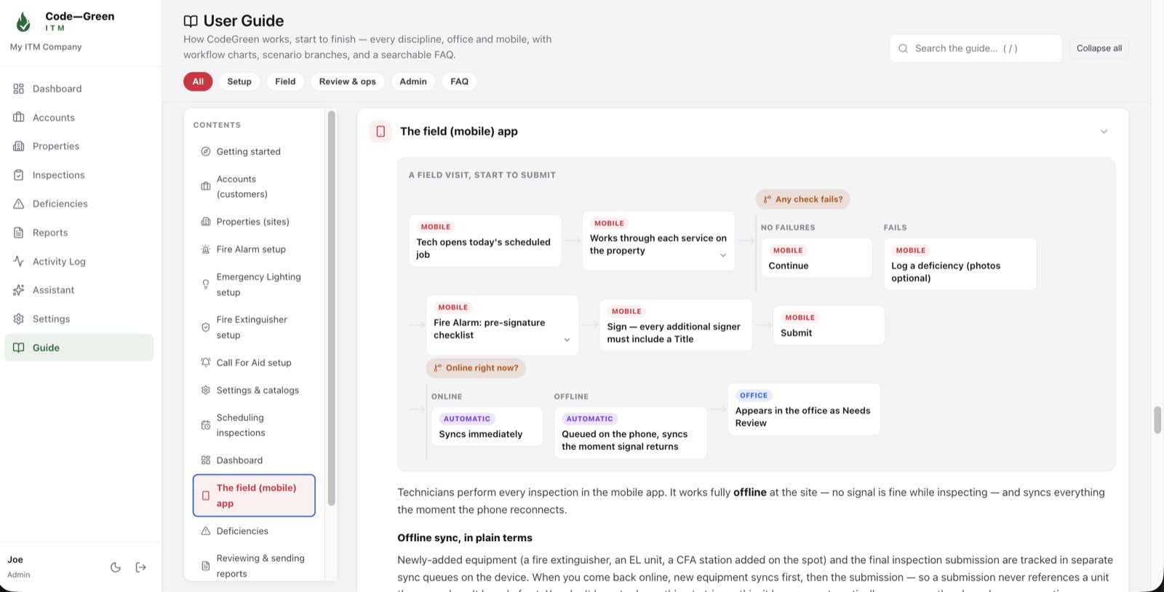Click the My ITM Company label

pyautogui.click(x=46, y=47)
